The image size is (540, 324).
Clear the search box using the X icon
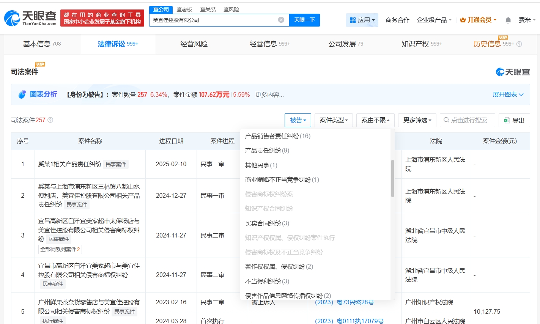pos(280,19)
